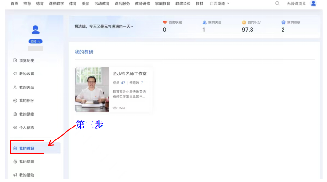Open the 金小玲名师工作室 card photo
This screenshot has height=182, width=327.
tap(92, 90)
